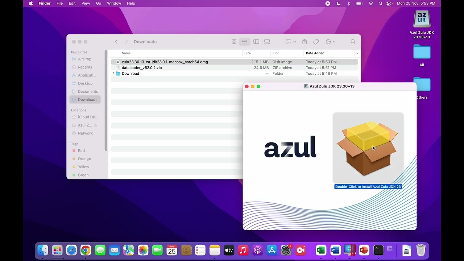The image size is (464, 261).
Task: Eject the Azul Zulu volume in sidebar
Action: [96, 125]
